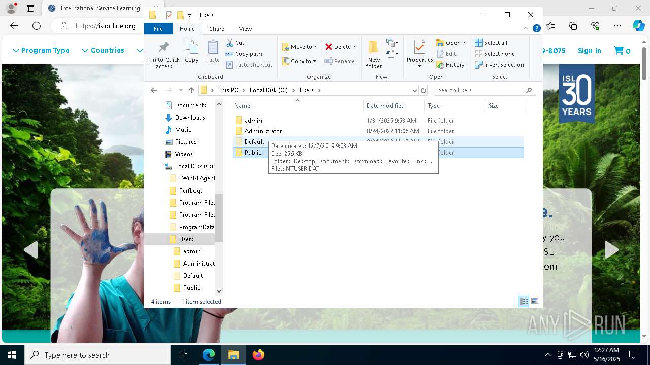
Task: Cut the selected item
Action: tap(235, 43)
